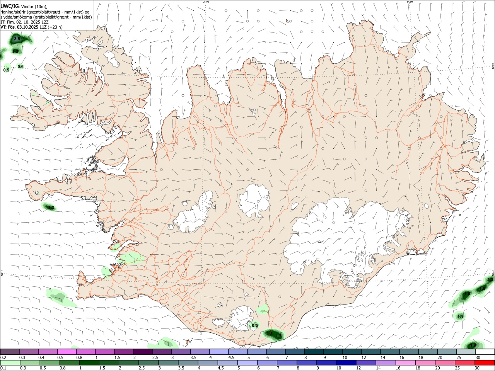495x371 pixels.
Task: Click the light green rain patch near Reykjavik
Action: point(131,258)
